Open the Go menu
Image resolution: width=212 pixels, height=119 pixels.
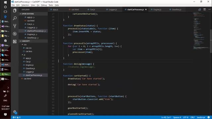38,5
